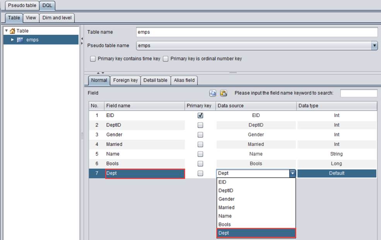This screenshot has height=240, width=381.
Task: Click the Table root home icon
Action: (x=12, y=31)
